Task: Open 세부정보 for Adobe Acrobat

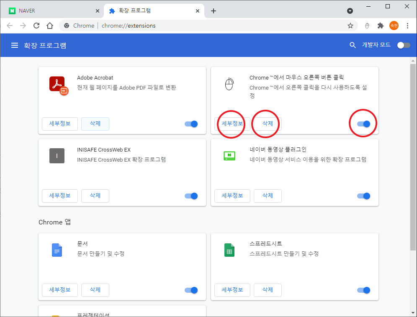Action: [60, 124]
